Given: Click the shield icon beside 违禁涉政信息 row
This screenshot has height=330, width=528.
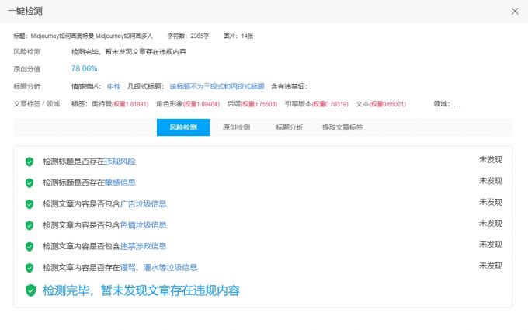Looking at the screenshot, I should coord(30,246).
